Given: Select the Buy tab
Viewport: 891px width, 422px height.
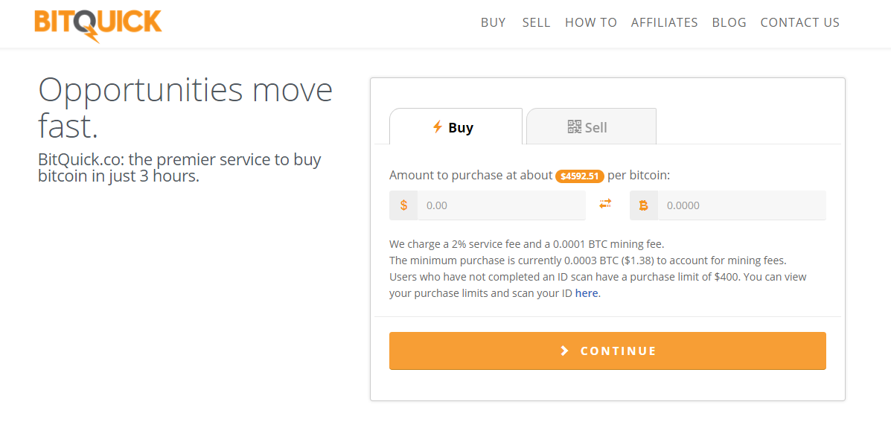Looking at the screenshot, I should 456,127.
